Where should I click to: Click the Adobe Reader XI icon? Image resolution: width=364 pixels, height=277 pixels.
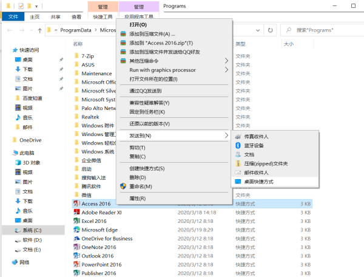point(76,213)
